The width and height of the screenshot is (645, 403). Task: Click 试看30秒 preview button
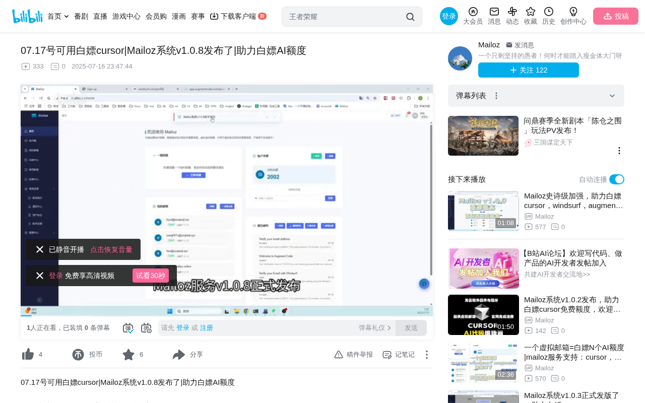pos(151,276)
